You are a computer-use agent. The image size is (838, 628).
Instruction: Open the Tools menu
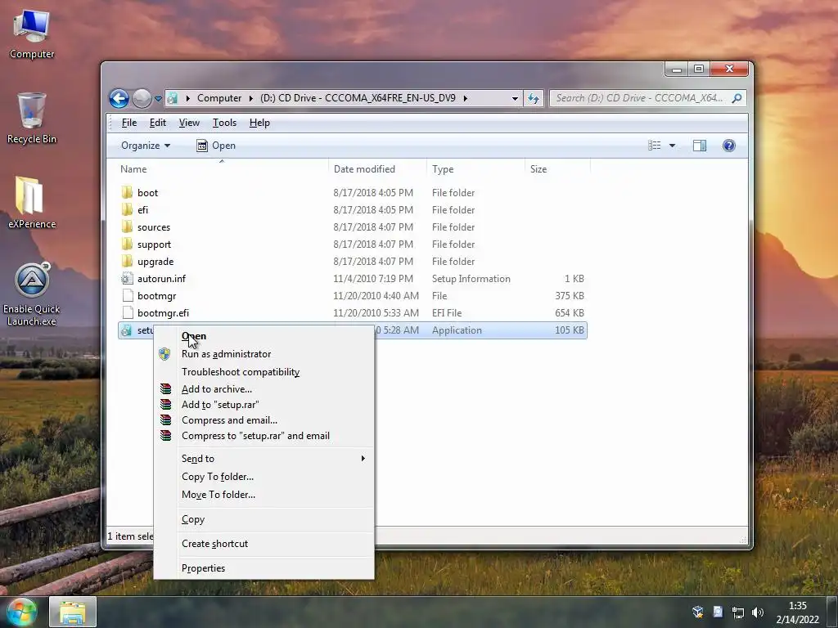click(x=224, y=123)
